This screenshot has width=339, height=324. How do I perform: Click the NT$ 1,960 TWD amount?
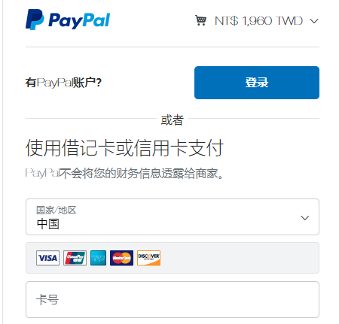coord(258,21)
